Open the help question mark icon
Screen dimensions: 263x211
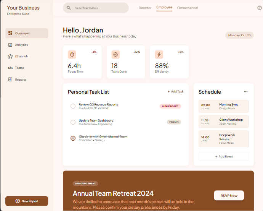[x=260, y=8]
